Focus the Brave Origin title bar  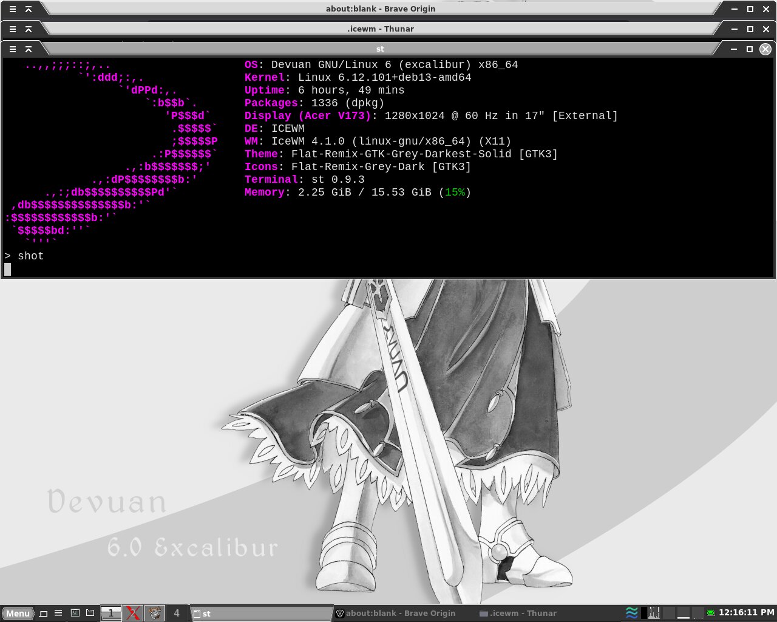pos(381,9)
